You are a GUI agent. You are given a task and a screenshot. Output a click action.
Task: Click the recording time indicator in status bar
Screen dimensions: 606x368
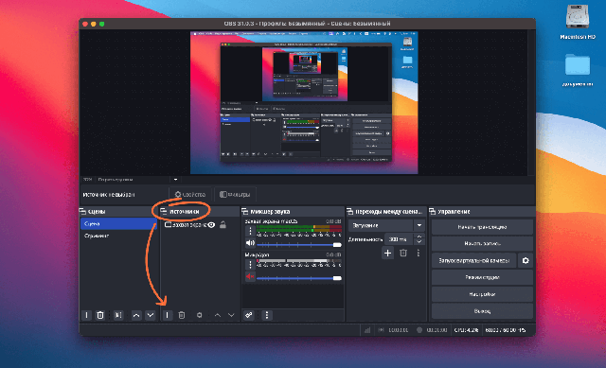tap(433, 330)
